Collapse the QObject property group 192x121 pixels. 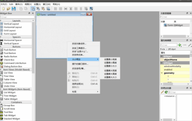pos(162,56)
